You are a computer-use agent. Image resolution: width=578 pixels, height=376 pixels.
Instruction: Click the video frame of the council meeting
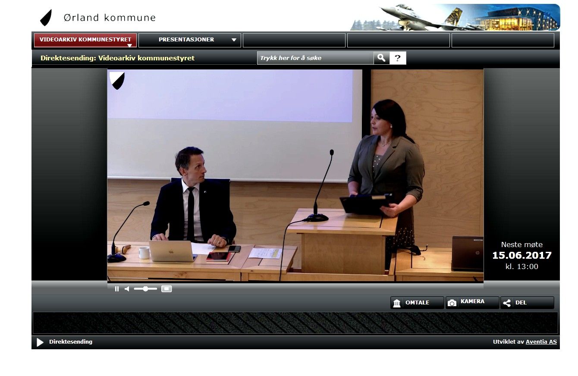(x=295, y=175)
